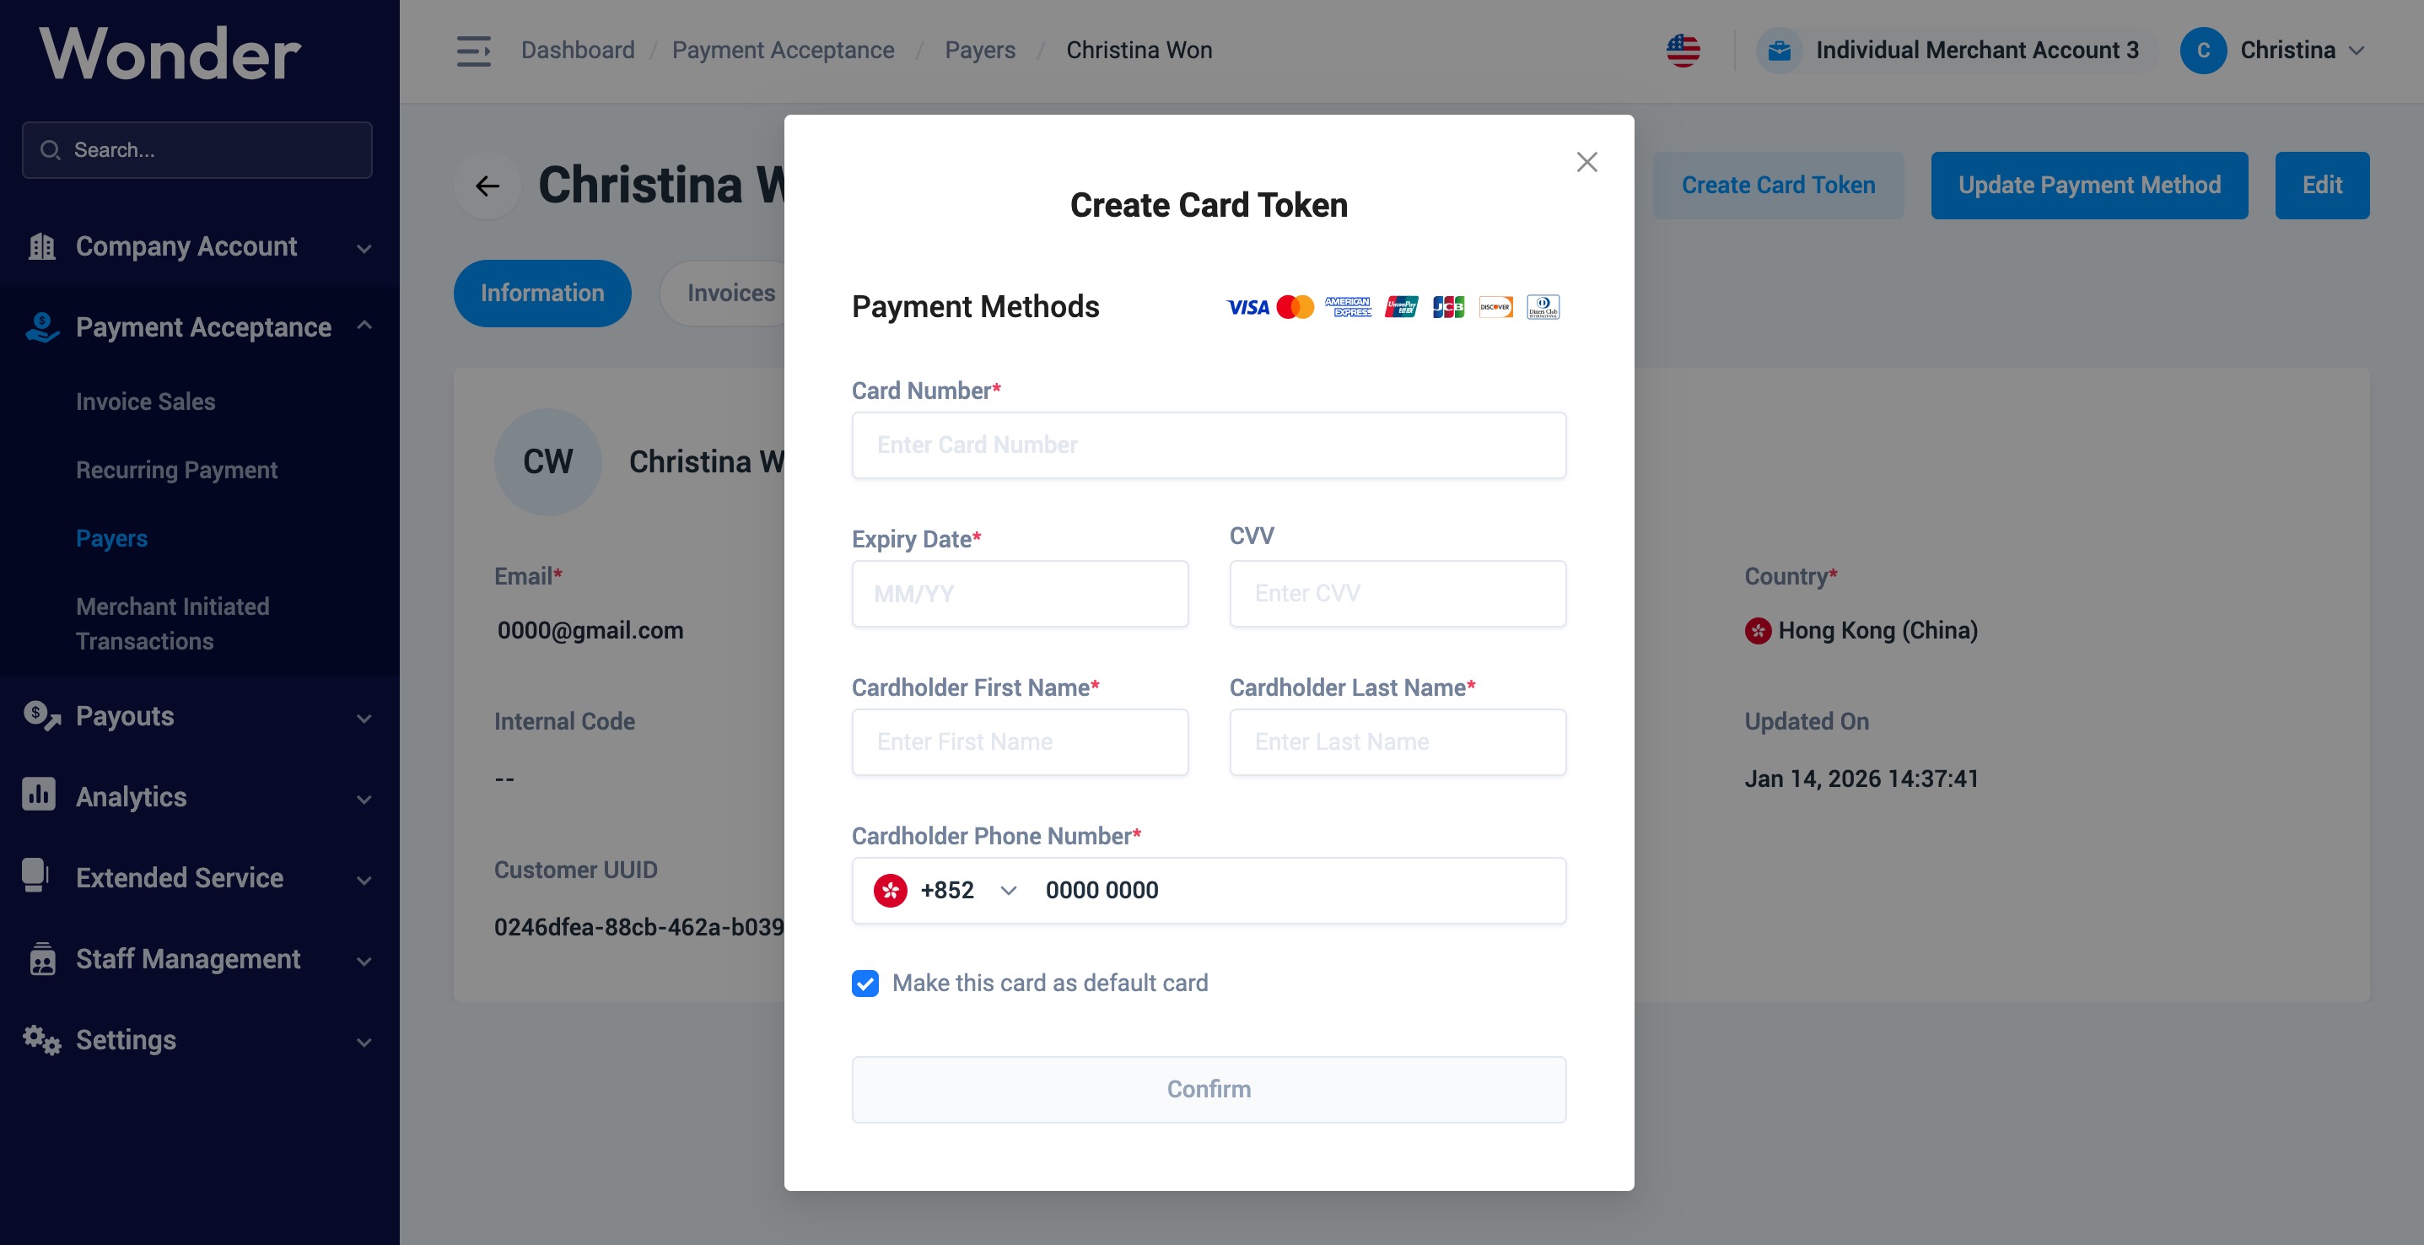Open Recurring Payment in the sidebar
The height and width of the screenshot is (1245, 2424).
point(177,470)
